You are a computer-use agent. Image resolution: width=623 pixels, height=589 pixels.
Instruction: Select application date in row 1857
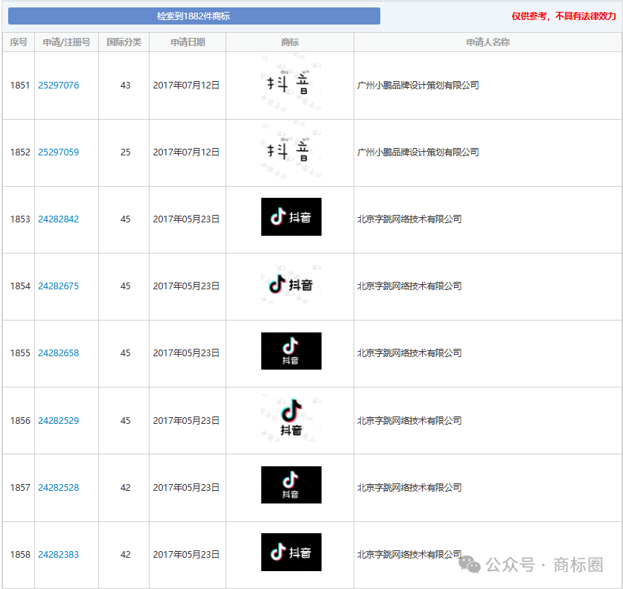[186, 488]
